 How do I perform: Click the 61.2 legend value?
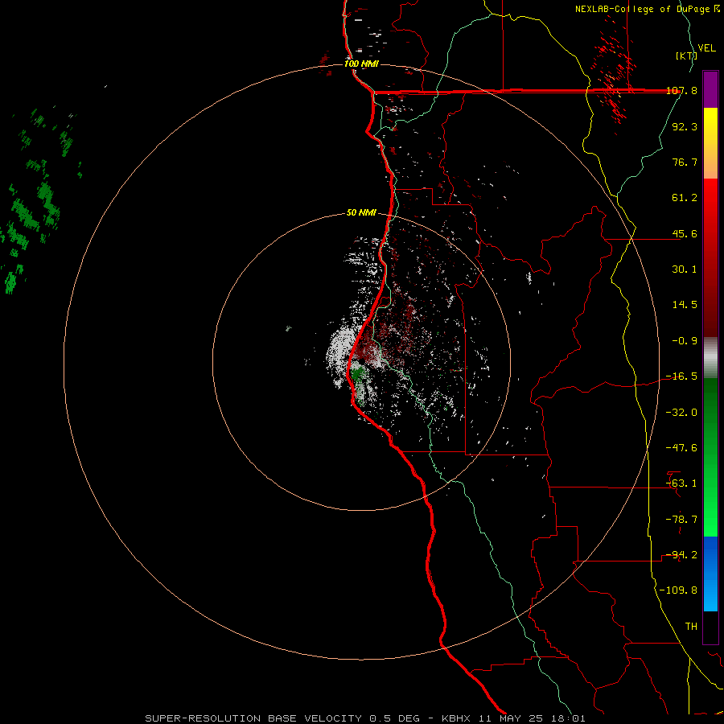tap(685, 198)
